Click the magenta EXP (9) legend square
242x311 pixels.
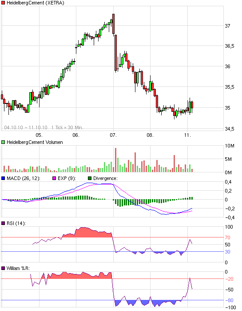pyautogui.click(x=54, y=178)
